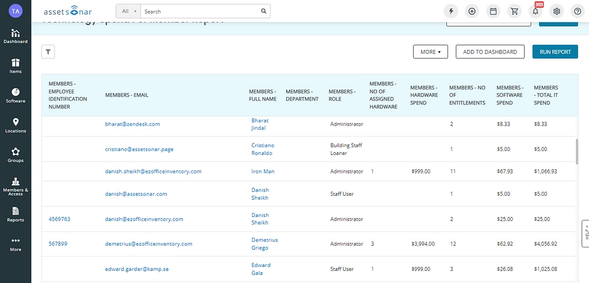Open the All search scope dropdown
The image size is (589, 283).
click(x=128, y=11)
